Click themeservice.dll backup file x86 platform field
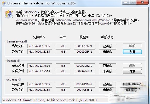This screenshot has height=104, width=150. (x=63, y=52)
